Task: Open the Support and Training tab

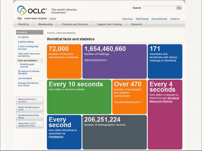Action: 110,24
